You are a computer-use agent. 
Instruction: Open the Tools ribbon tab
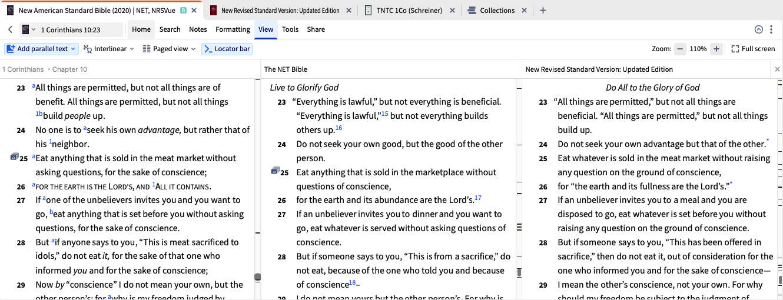[x=290, y=29]
